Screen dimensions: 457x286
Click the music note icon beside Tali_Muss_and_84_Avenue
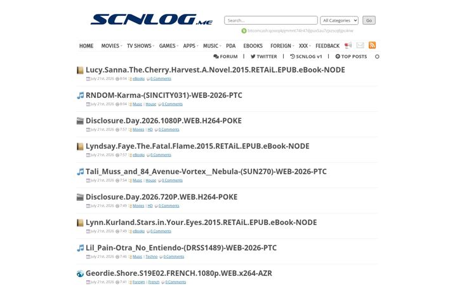[80, 172]
